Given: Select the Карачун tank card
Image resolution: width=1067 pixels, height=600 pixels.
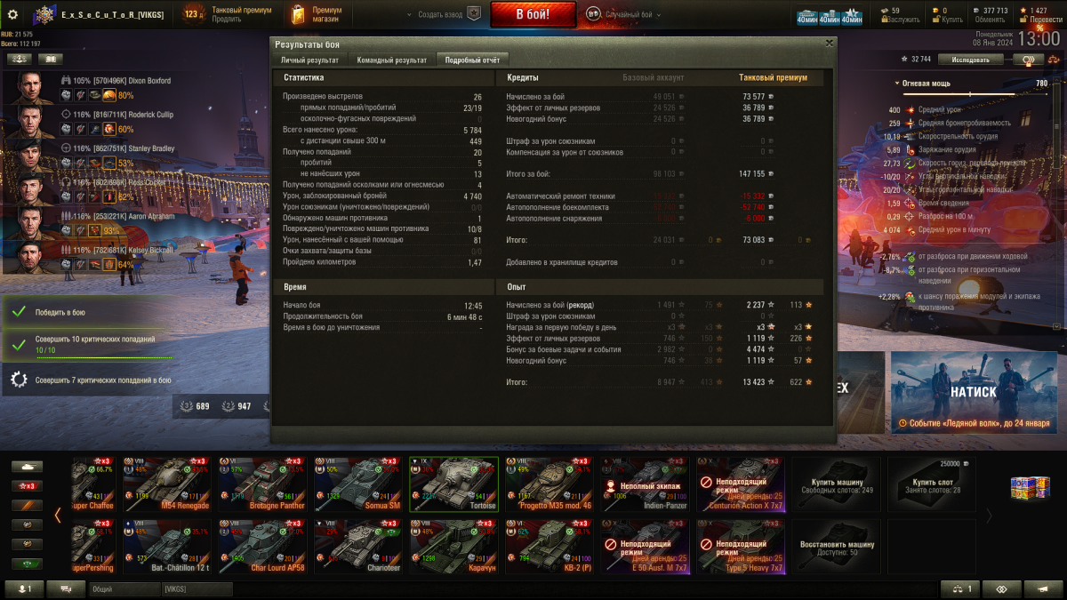Looking at the screenshot, I should 453,547.
